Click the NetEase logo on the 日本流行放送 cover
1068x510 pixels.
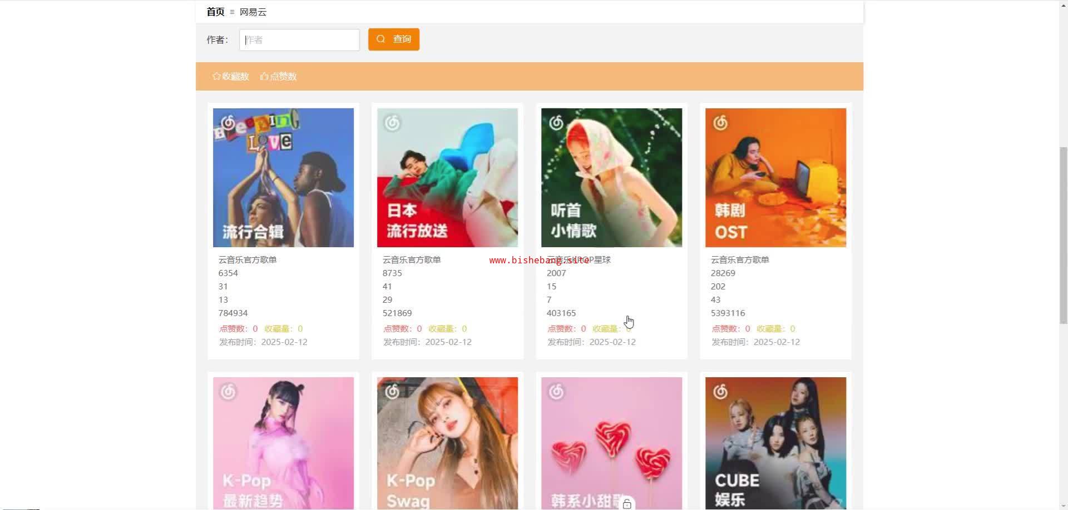pos(392,123)
